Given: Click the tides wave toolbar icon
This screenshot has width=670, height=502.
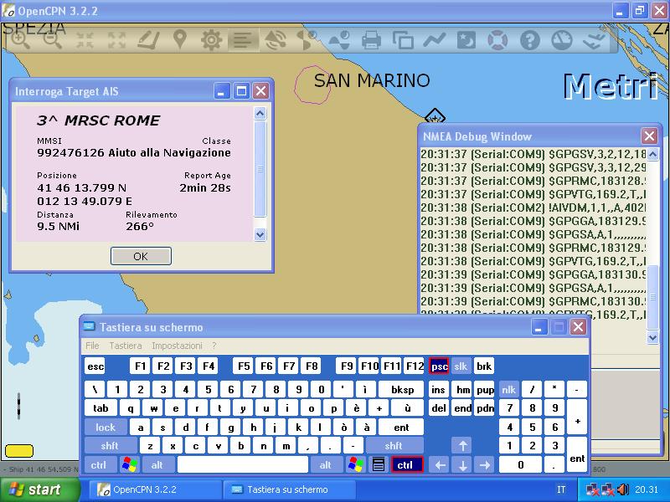Looking at the screenshot, I should coord(339,40).
